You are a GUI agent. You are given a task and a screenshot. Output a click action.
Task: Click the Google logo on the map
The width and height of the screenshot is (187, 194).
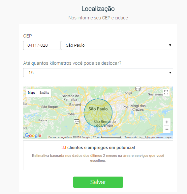click(33, 135)
